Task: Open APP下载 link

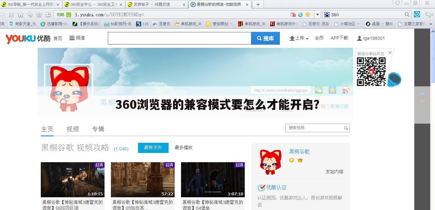Action: 339,38
